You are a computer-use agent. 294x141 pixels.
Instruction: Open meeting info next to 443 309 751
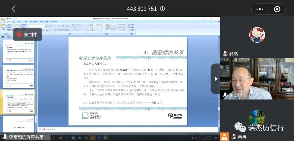163,9
